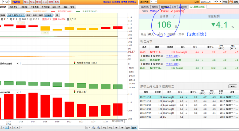Click the chart zoom-out magnifier icon

93,128
